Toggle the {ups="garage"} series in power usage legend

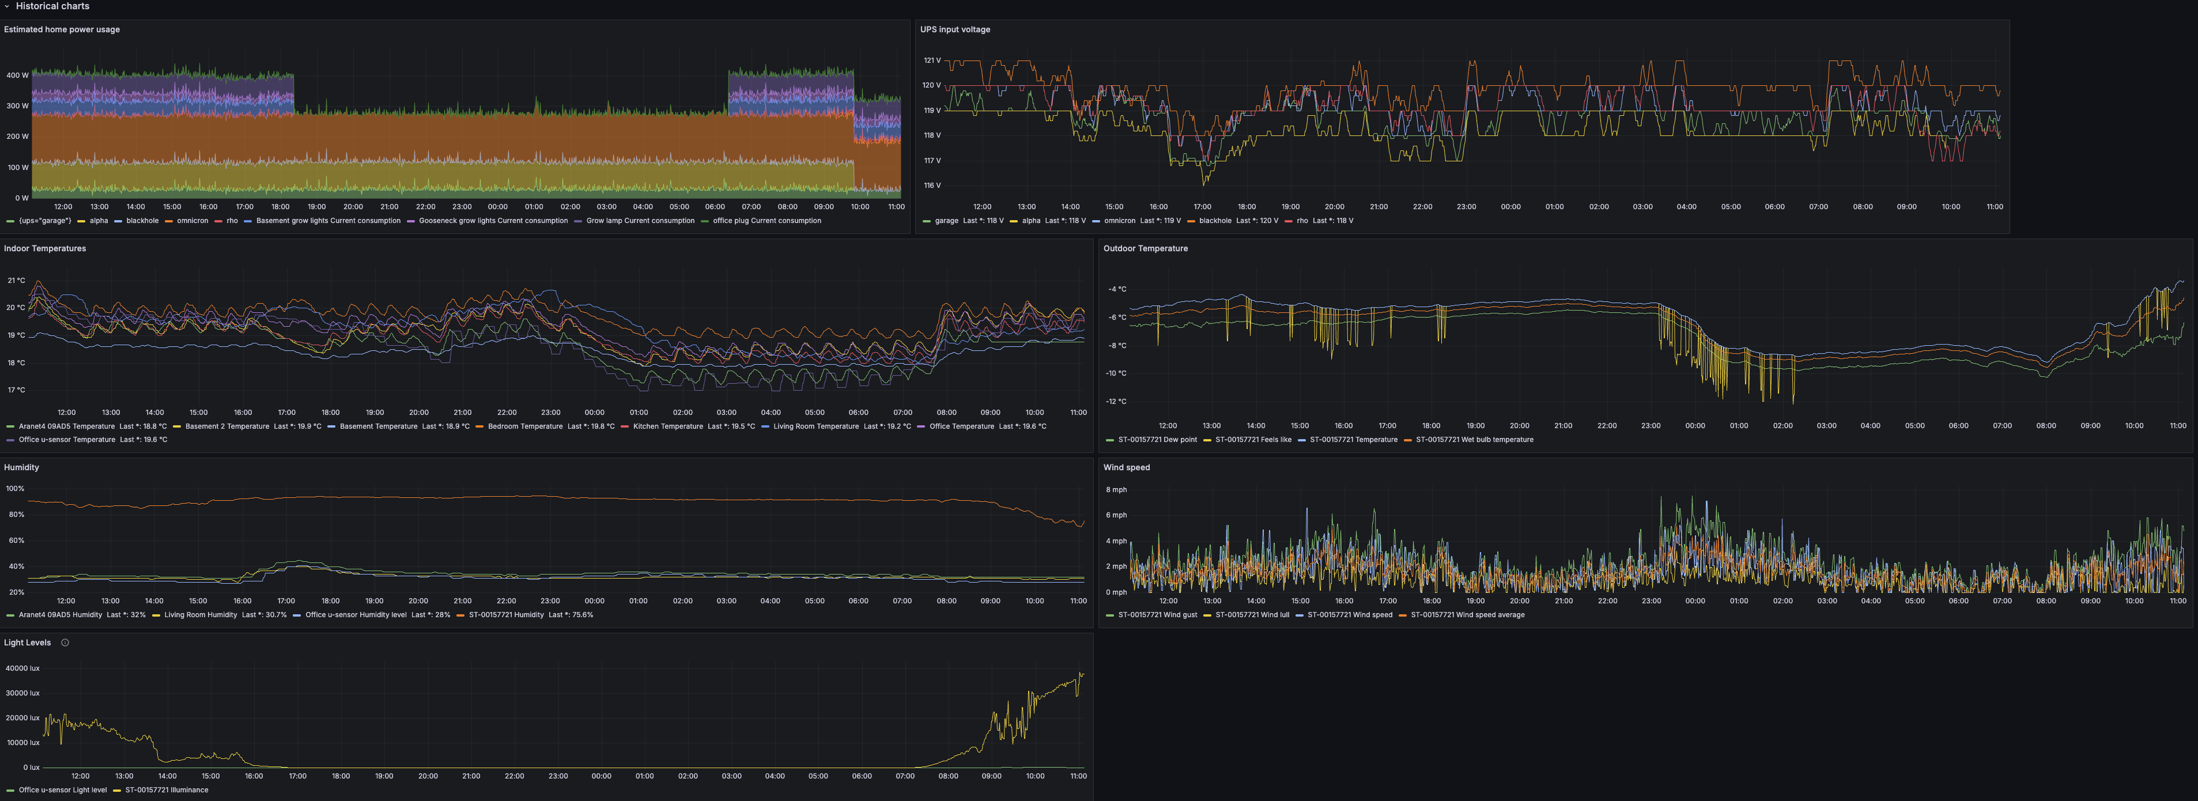click(44, 221)
